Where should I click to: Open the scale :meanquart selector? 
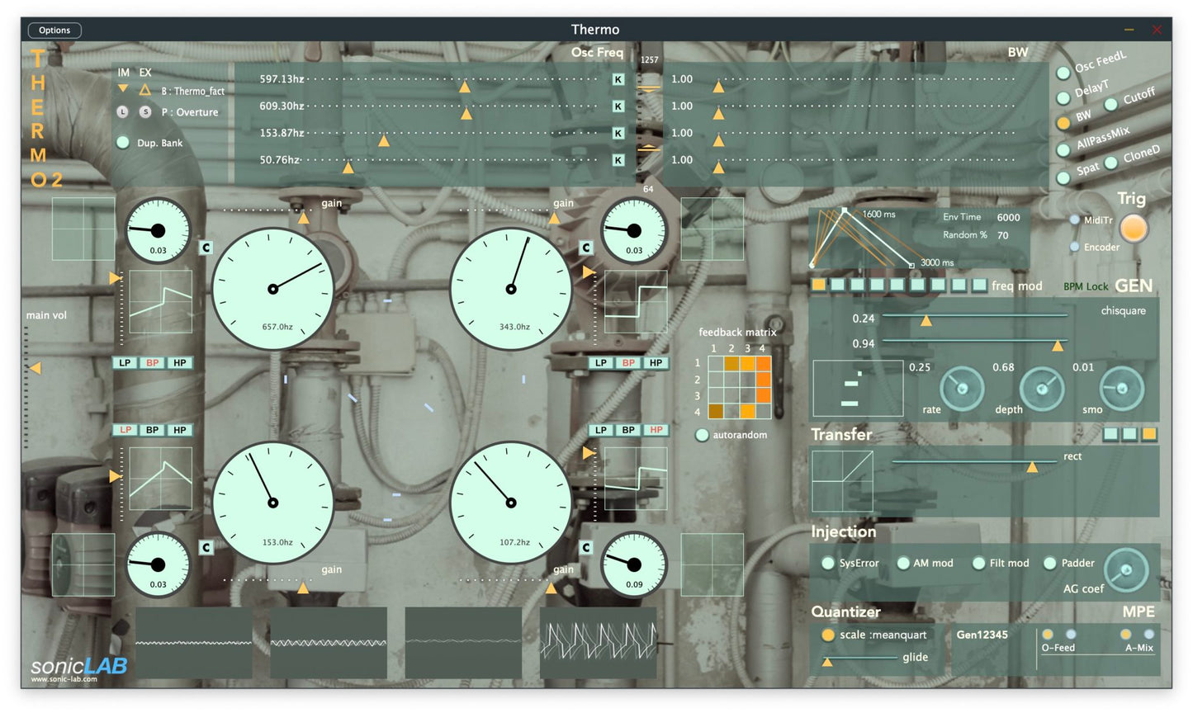[x=883, y=635]
